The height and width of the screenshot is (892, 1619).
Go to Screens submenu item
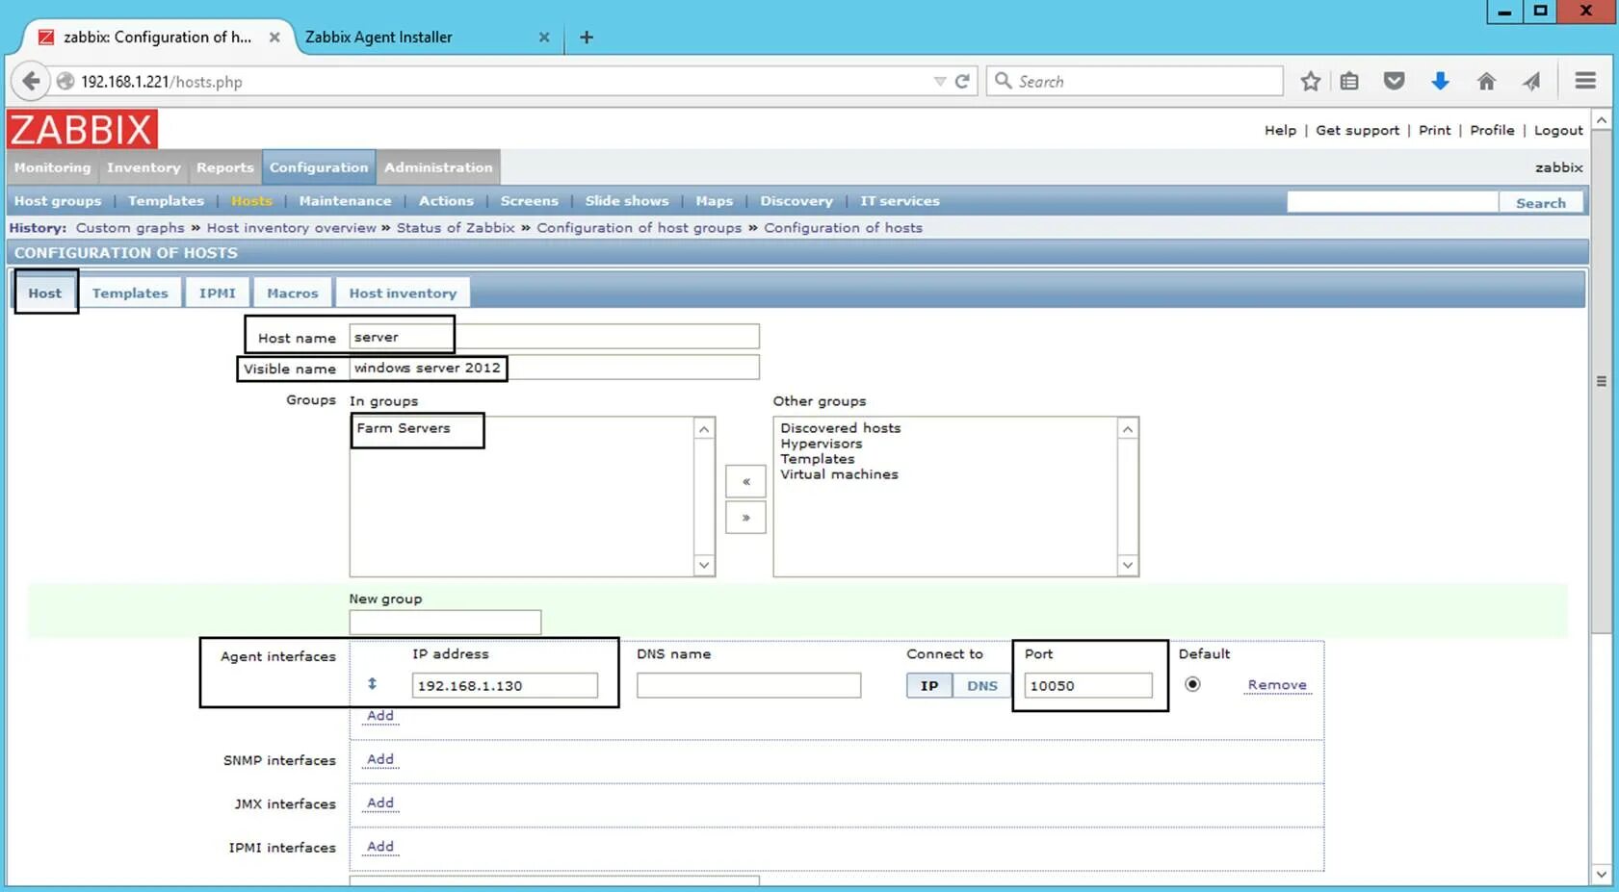529,201
